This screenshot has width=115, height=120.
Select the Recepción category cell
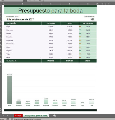tap(23, 30)
